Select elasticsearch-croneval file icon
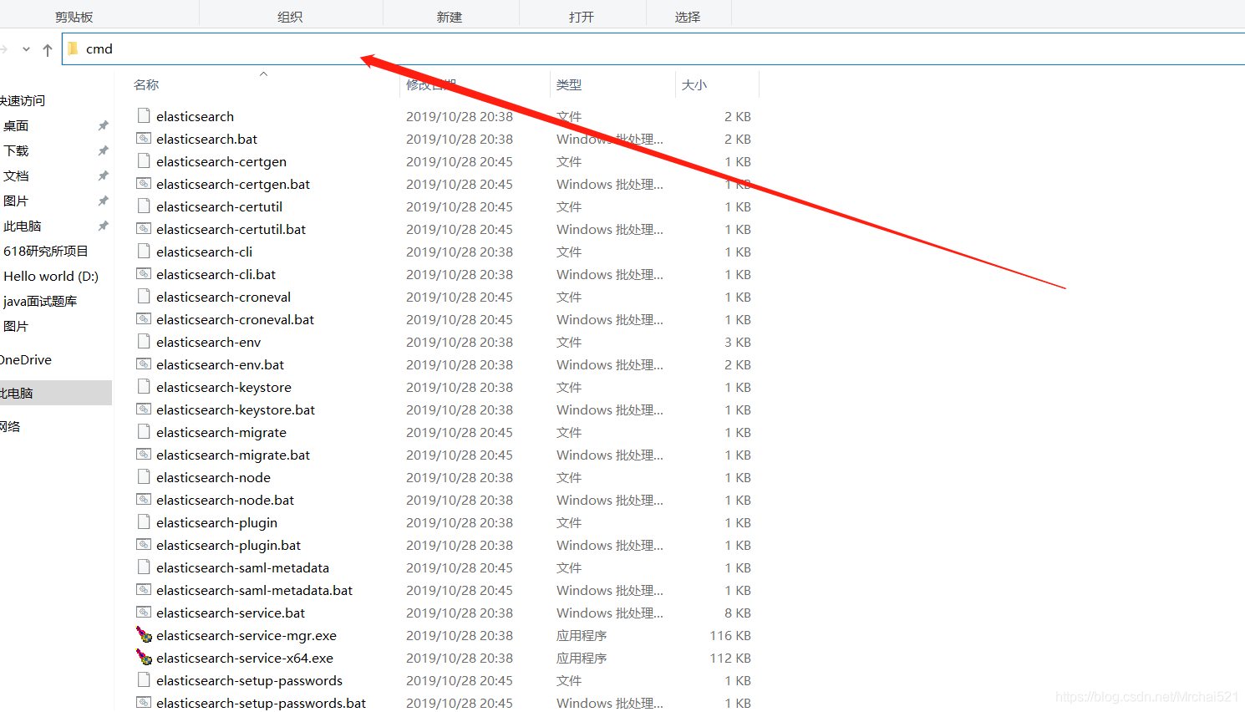 [144, 296]
